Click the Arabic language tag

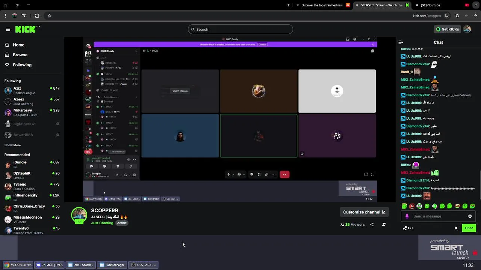(x=122, y=223)
